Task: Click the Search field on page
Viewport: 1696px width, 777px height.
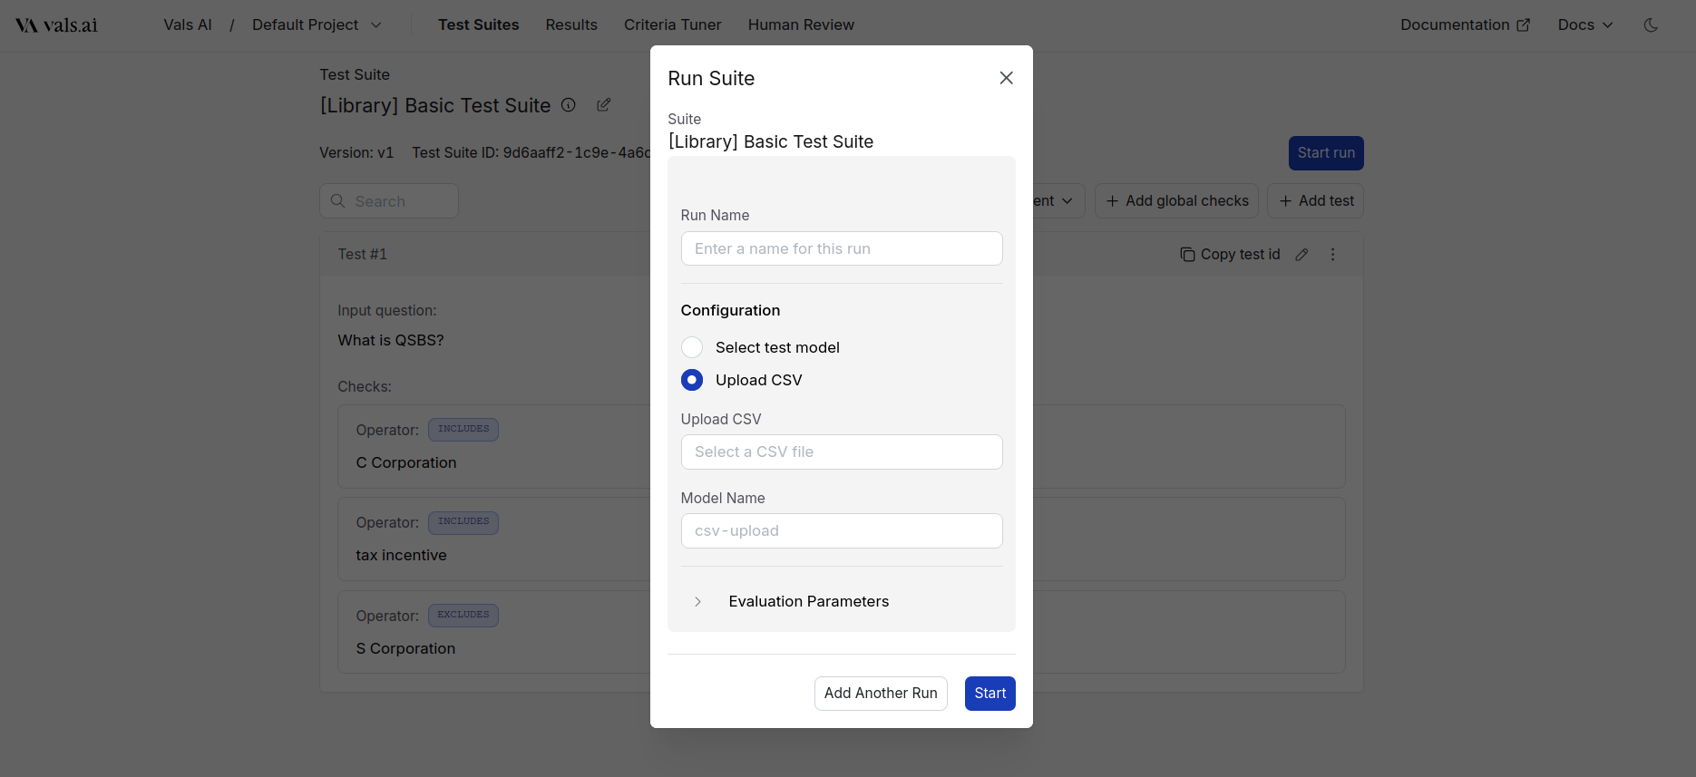Action: coord(389,201)
